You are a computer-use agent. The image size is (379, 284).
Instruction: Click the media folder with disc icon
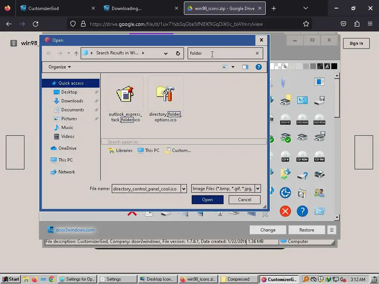point(302,193)
